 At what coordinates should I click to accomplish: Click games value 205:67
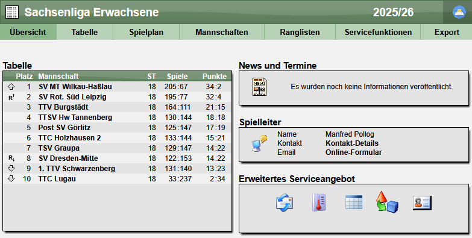176,87
